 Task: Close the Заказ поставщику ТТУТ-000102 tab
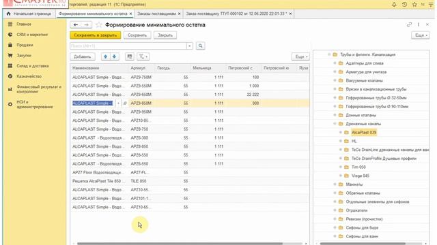290,14
